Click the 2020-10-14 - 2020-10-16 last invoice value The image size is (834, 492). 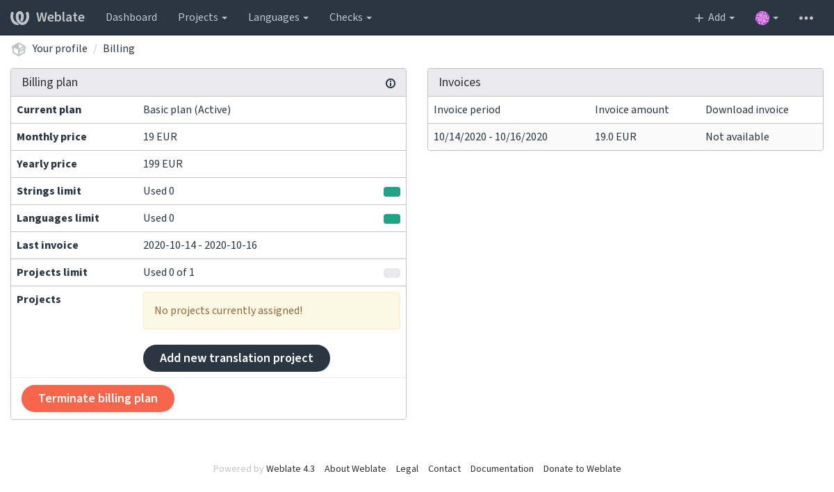tap(200, 245)
